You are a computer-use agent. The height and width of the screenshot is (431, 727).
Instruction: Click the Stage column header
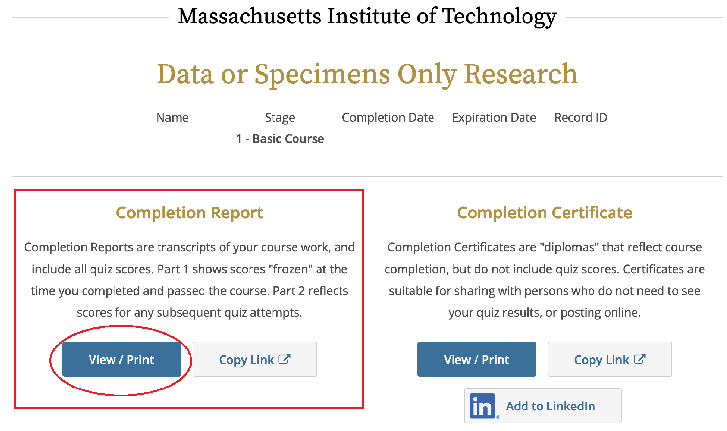coord(280,118)
